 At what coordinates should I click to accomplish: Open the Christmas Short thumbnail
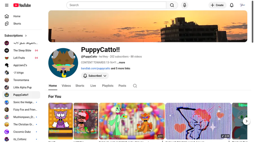pyautogui.click(x=86, y=121)
